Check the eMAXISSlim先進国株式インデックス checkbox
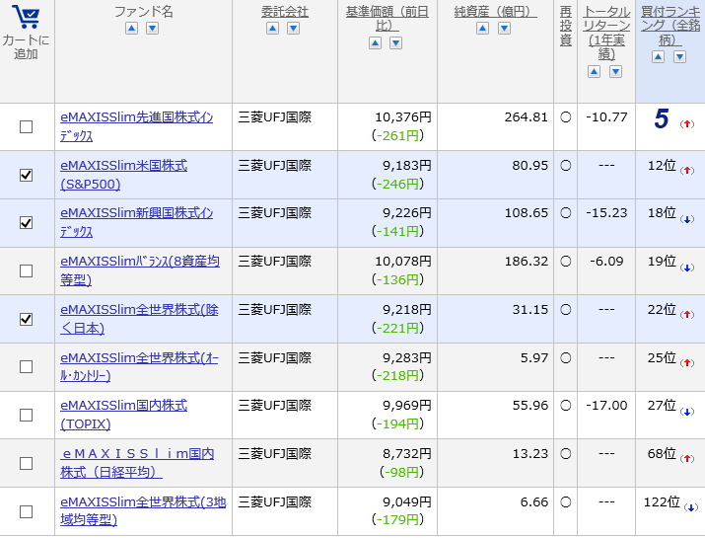The width and height of the screenshot is (705, 538). click(x=26, y=126)
